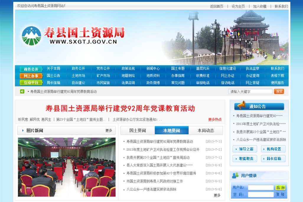Screen dimensions: 303x202
Task: Click the 后台 button in login panel
Action: pos(280,188)
